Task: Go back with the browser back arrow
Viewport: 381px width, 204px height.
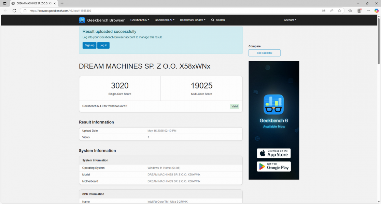Action: (x=5, y=11)
